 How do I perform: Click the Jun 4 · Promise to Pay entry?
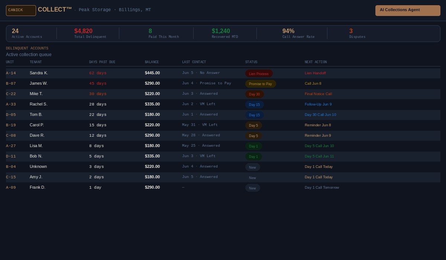(207, 83)
